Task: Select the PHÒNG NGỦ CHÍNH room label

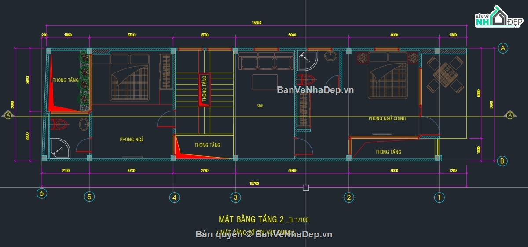Action: click(x=387, y=118)
